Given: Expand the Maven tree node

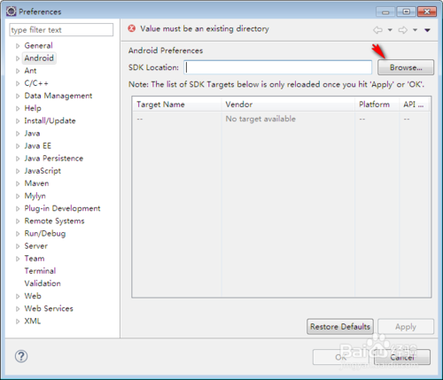Looking at the screenshot, I should click(x=18, y=183).
